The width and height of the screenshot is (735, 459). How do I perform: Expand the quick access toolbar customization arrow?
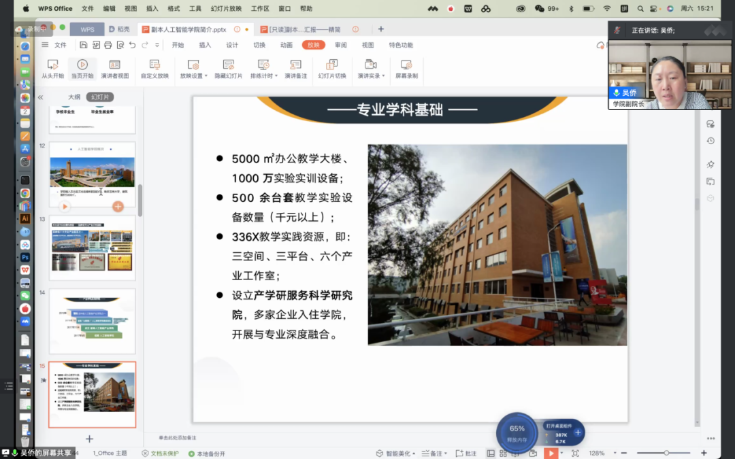(x=157, y=45)
